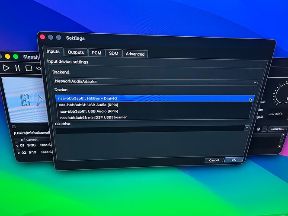Image resolution: width=288 pixels, height=216 pixels.
Task: Switch to the SDM tab
Action: click(x=113, y=54)
